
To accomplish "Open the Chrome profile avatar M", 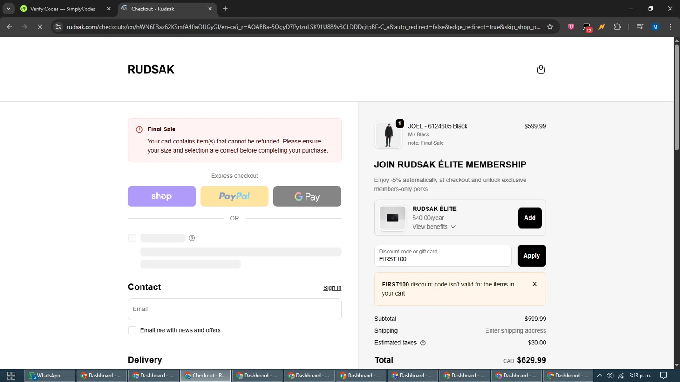I will click(x=655, y=27).
